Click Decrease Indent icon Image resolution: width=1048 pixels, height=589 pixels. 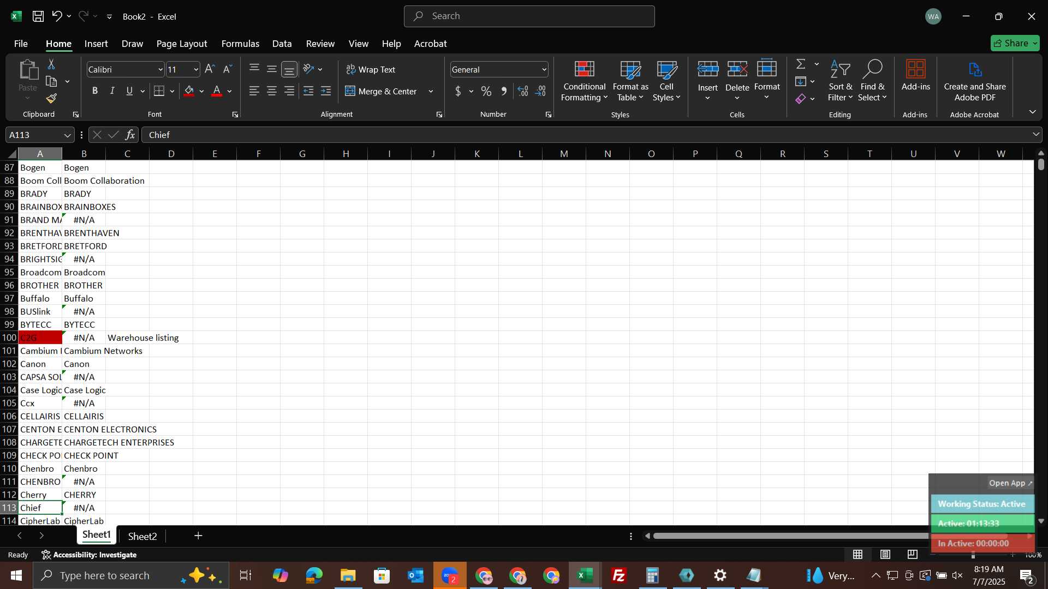pyautogui.click(x=308, y=91)
